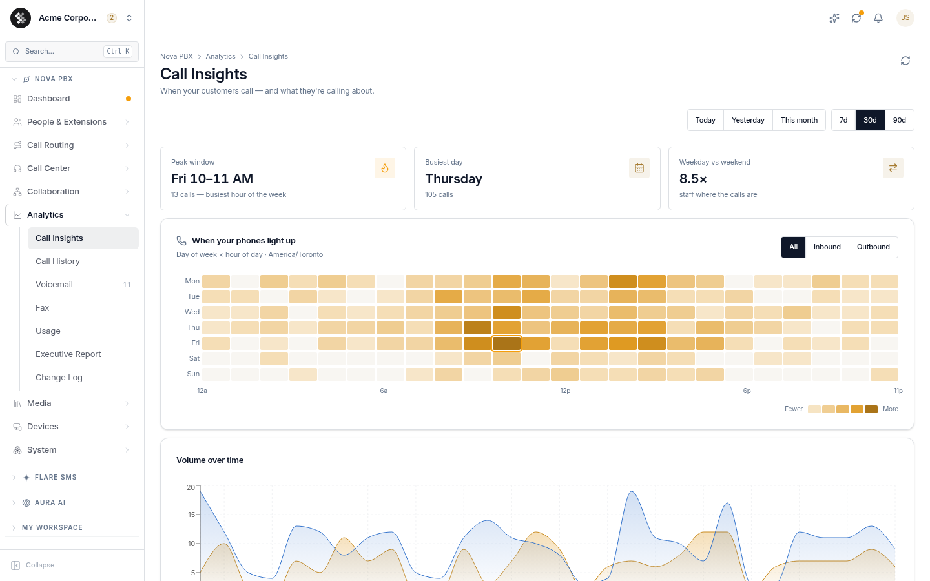Select the Call Insights sidebar item
The image size is (930, 581).
click(83, 238)
